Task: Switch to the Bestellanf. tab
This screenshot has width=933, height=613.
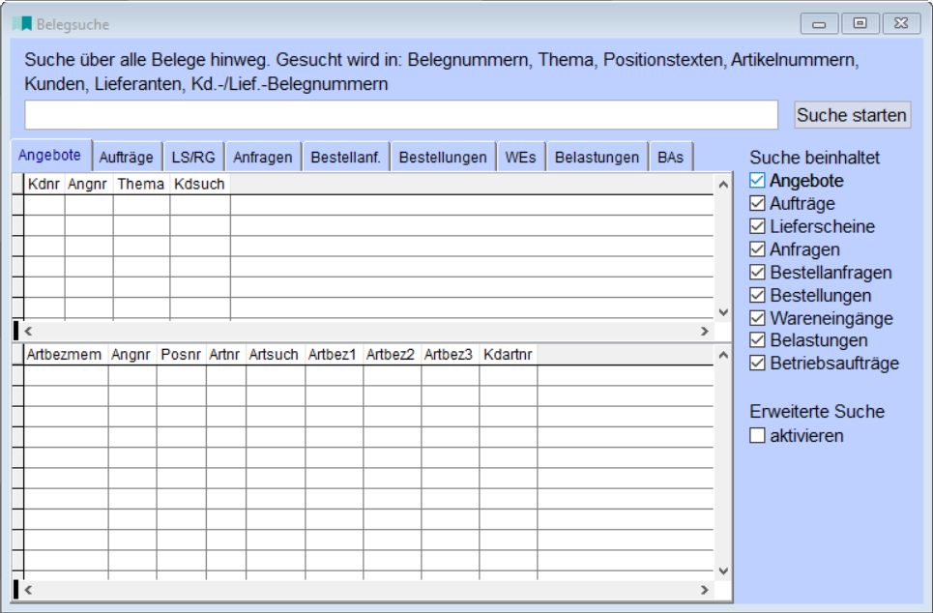Action: click(344, 156)
